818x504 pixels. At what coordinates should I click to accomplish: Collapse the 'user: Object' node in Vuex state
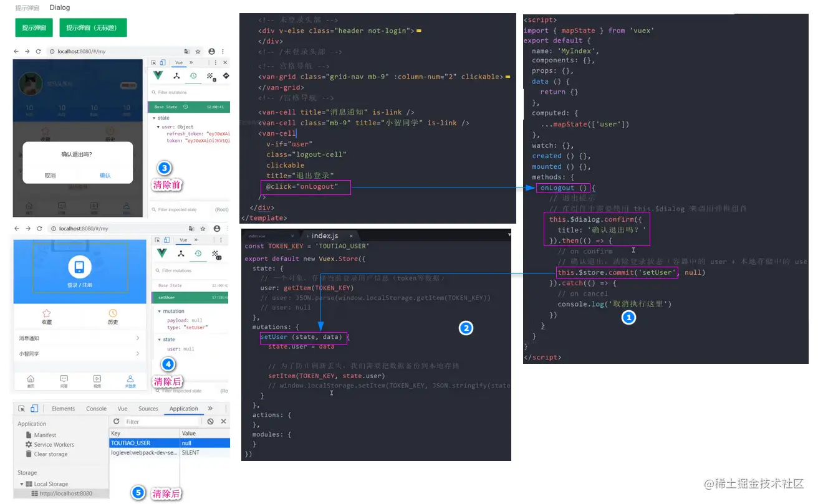(158, 127)
